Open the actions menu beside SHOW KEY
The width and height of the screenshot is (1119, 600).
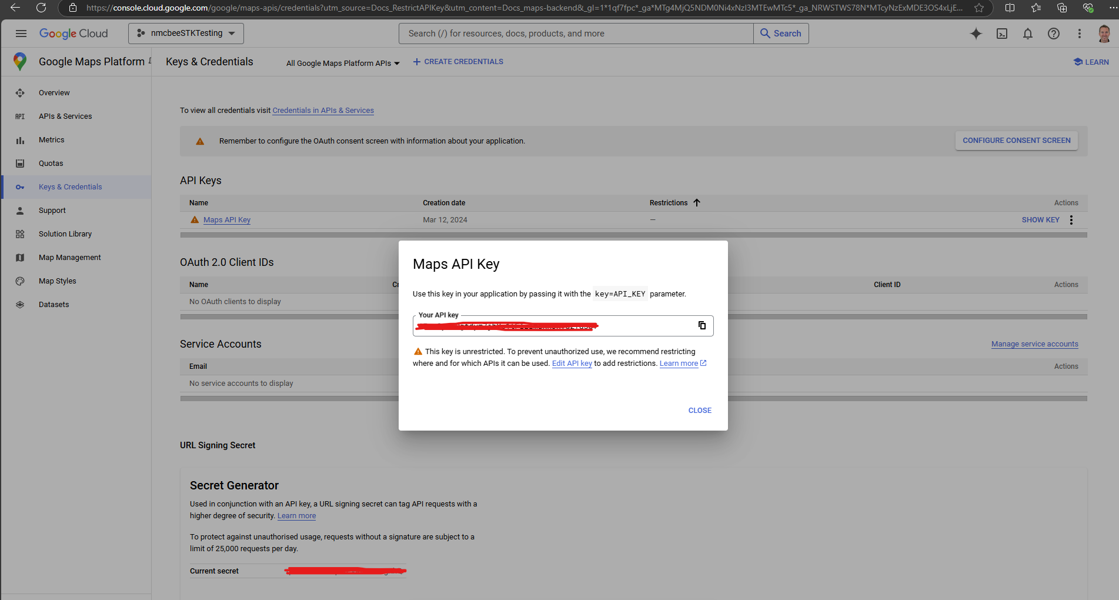tap(1071, 219)
